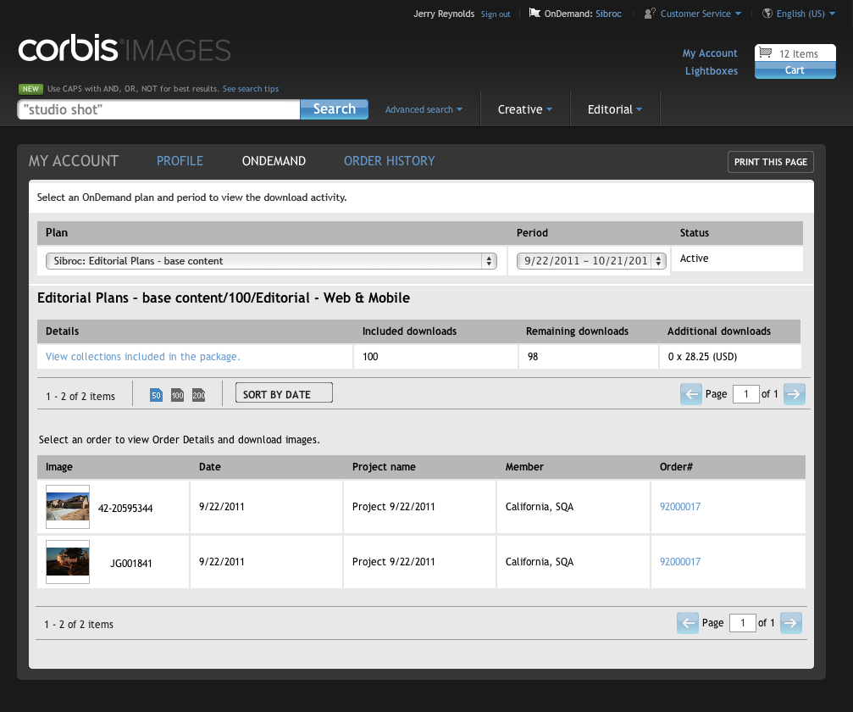Click the 0 x 28.25 (USD) value
Screen dimensions: 853x712
[702, 357]
